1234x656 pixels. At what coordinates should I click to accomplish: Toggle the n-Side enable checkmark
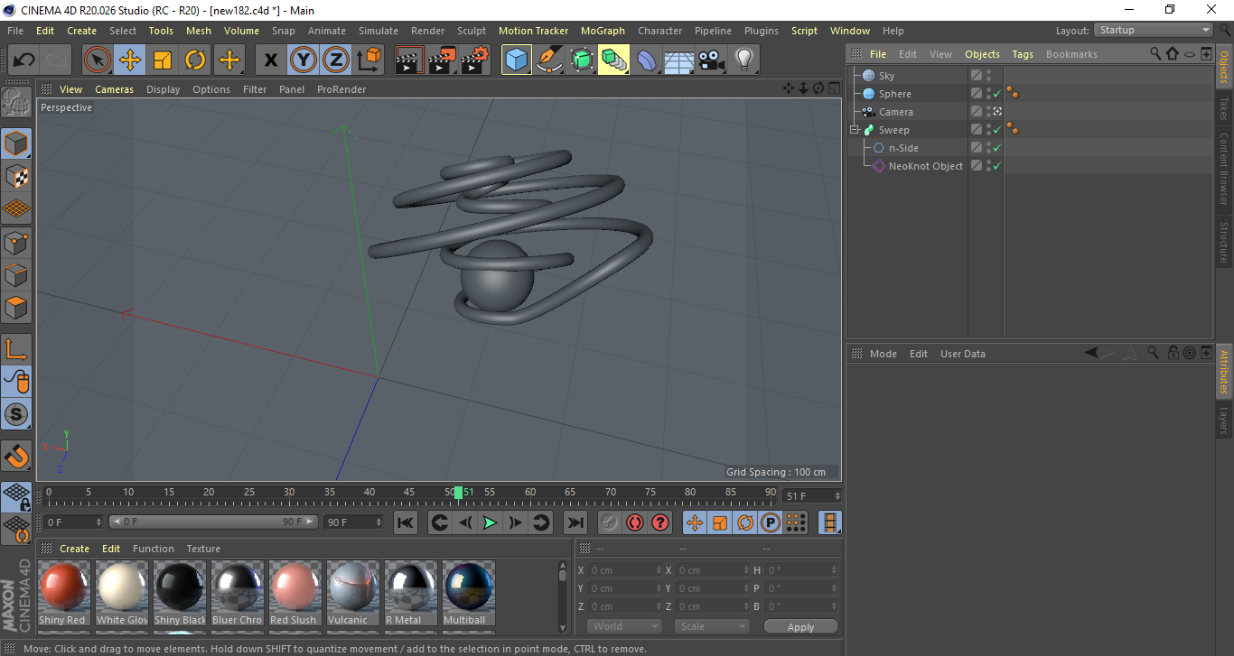tap(997, 148)
